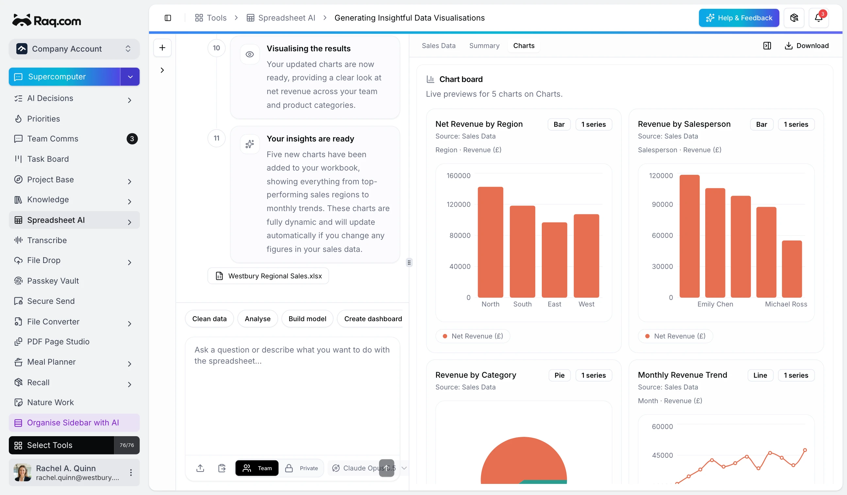Viewport: 847px width, 495px height.
Task: Expand AI Decisions submenu
Action: click(129, 100)
